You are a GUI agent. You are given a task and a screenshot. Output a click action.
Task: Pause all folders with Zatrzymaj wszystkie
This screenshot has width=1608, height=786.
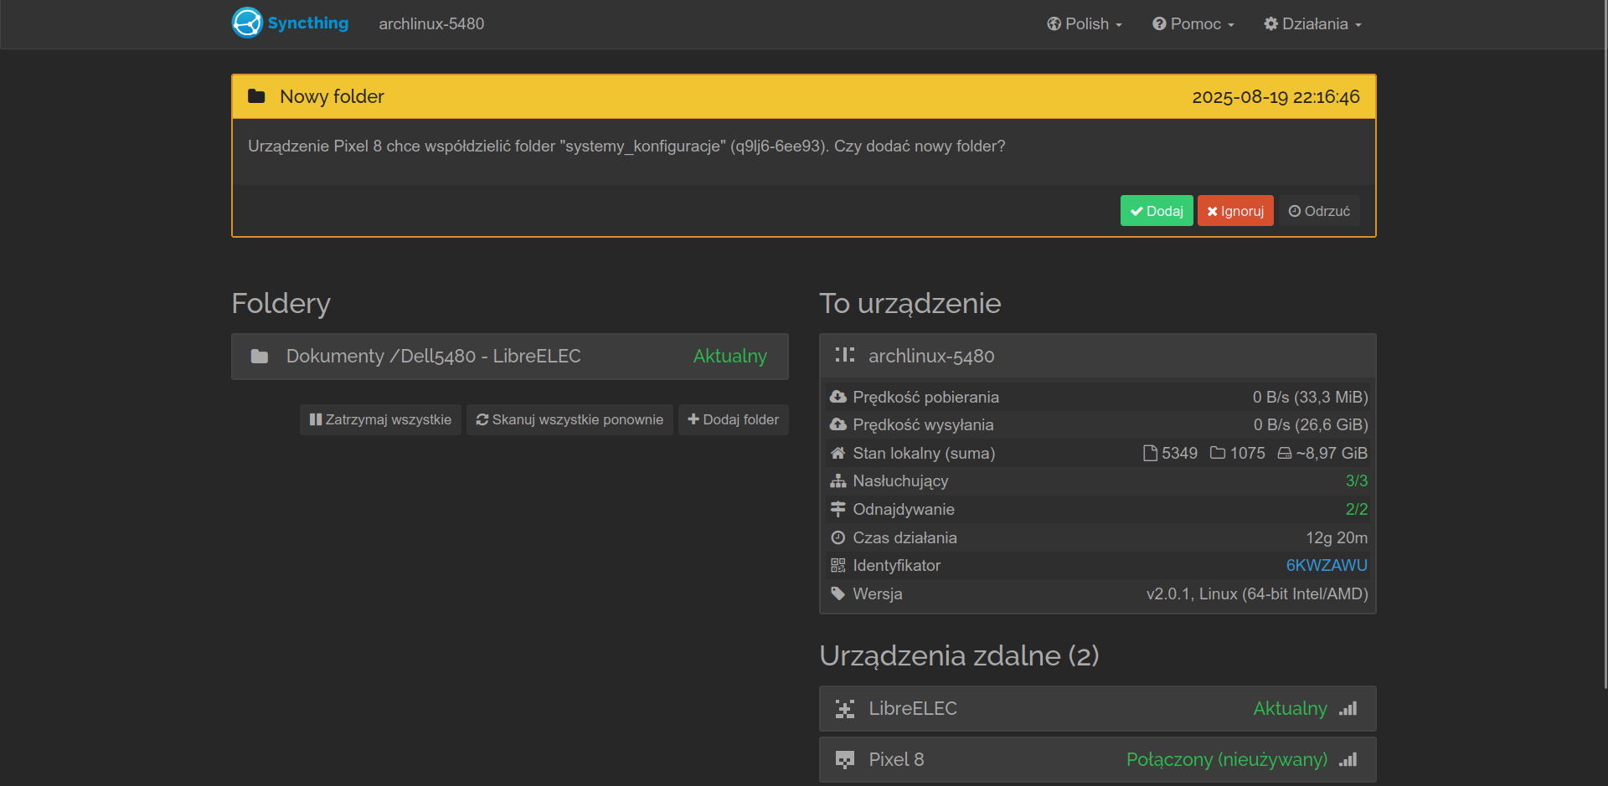[380, 419]
